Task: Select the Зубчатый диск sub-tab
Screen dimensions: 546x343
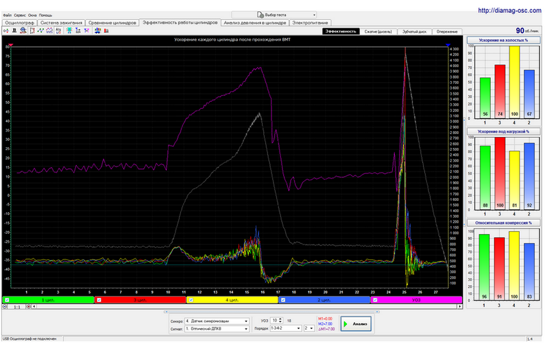Action: [415, 31]
